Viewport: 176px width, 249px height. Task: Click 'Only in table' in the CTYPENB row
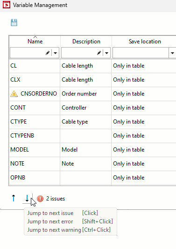129,136
